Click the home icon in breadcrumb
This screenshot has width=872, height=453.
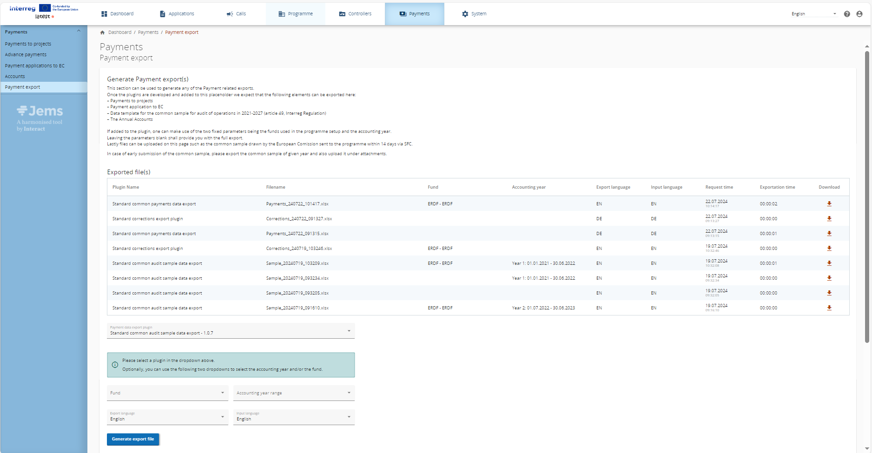(102, 33)
